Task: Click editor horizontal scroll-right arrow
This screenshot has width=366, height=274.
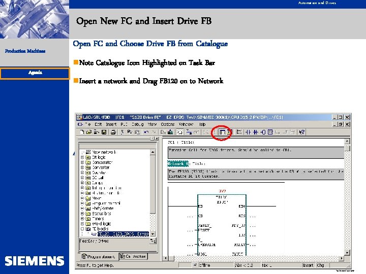Action: click(x=342, y=258)
